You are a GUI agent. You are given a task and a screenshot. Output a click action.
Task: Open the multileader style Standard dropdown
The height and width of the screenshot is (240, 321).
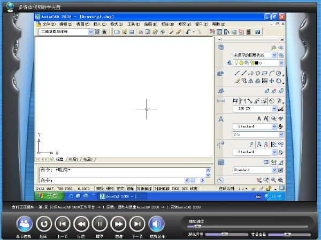(x=274, y=152)
